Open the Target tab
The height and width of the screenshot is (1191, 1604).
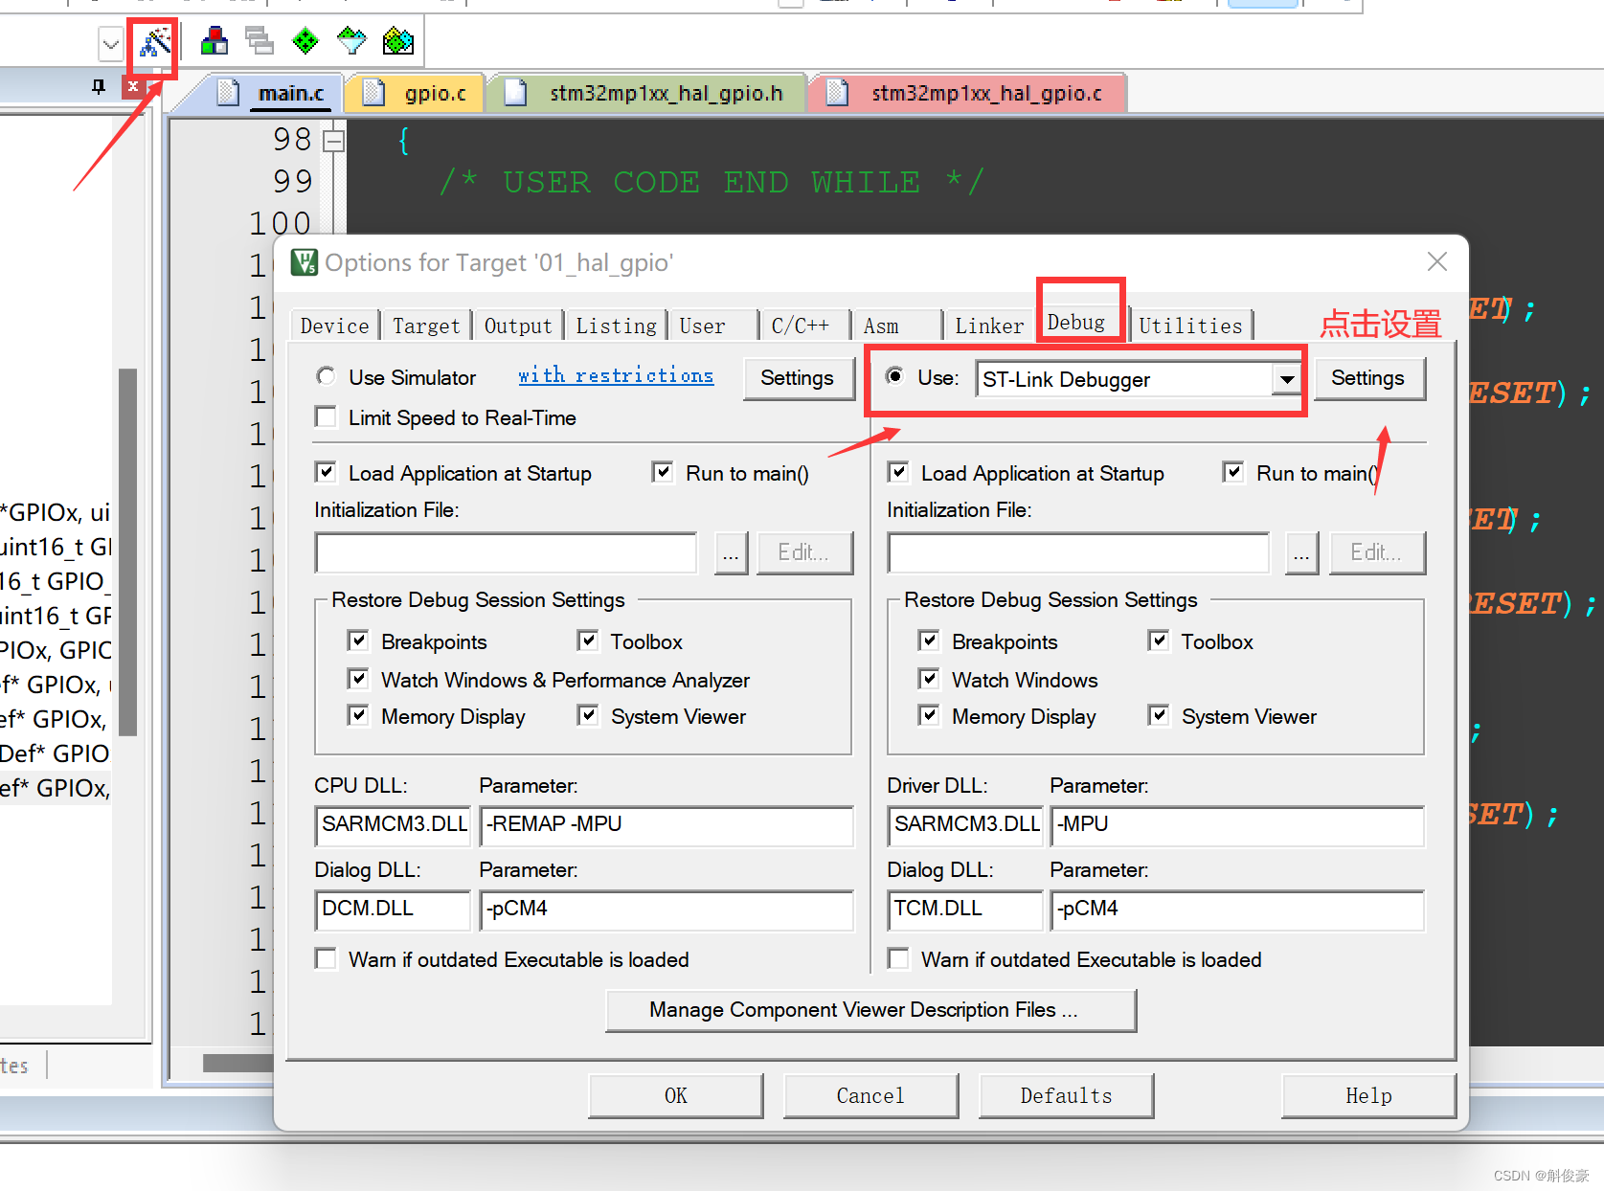click(x=426, y=326)
